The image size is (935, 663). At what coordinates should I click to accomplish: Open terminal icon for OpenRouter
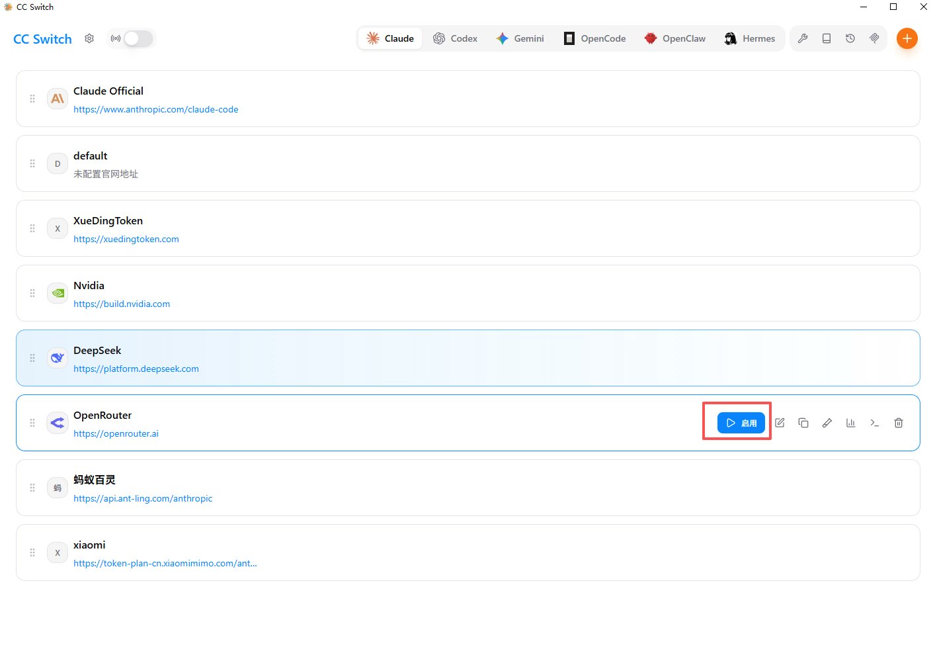click(x=875, y=423)
